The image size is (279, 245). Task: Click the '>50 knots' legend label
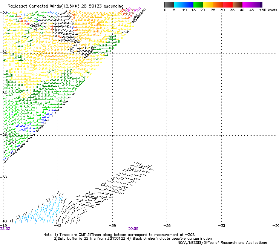pos(268,10)
